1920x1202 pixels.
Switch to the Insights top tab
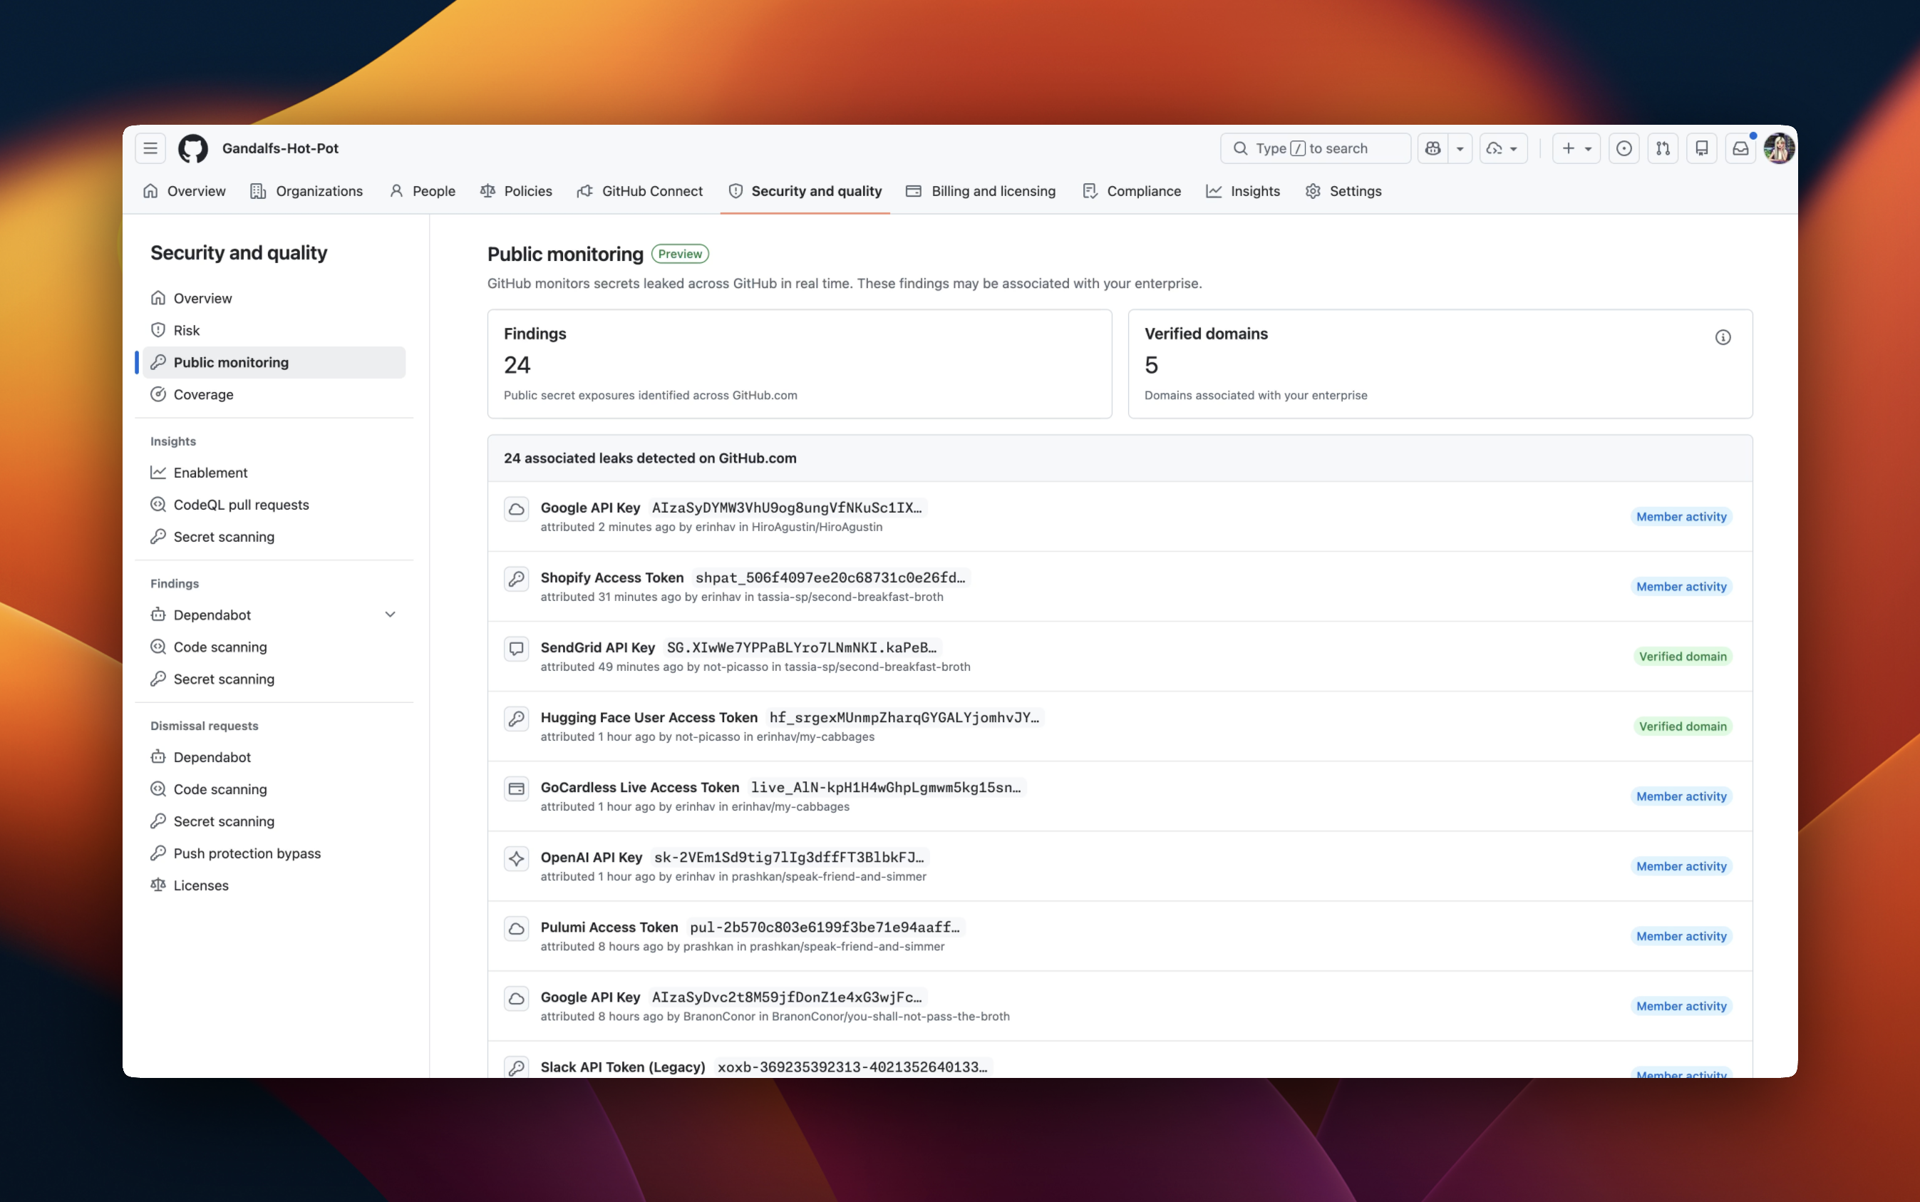point(1243,192)
